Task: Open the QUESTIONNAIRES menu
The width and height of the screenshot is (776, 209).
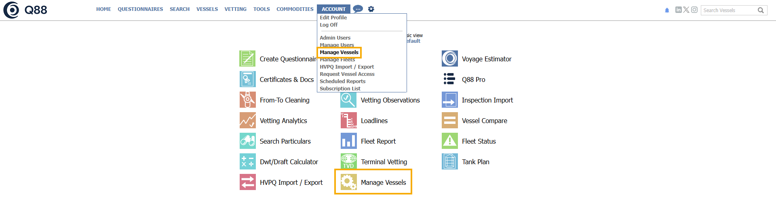Action: pyautogui.click(x=140, y=9)
